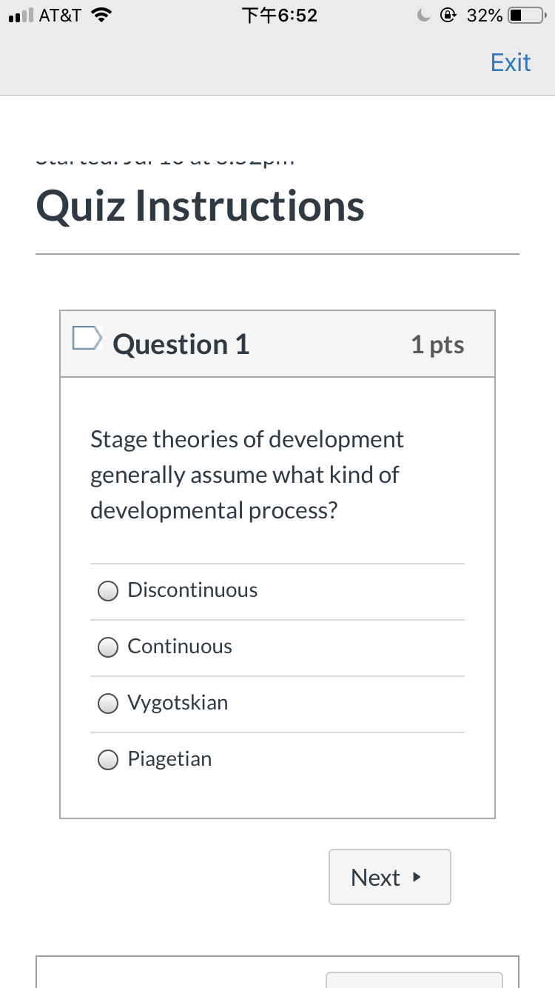Select the Continuous radio button
The image size is (555, 988).
108,647
